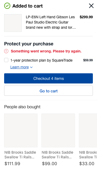Enable the 1-year SquareTrade protection plan checkbox
Viewport: 97px width, 174px height.
point(6,60)
